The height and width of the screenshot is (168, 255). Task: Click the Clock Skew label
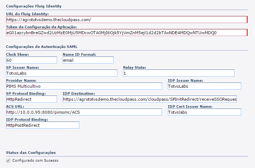(x=18, y=55)
